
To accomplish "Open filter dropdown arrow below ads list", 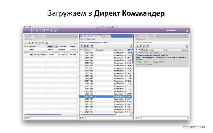I will 138,118.
